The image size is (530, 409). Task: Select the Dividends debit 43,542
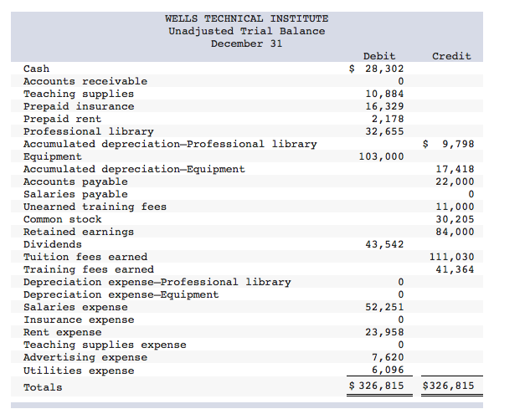click(384, 244)
